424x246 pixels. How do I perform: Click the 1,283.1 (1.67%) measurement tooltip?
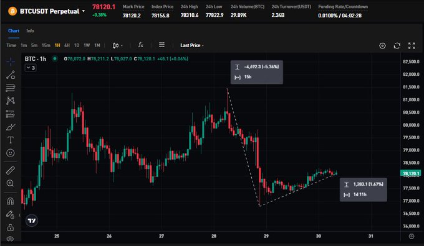(363, 189)
